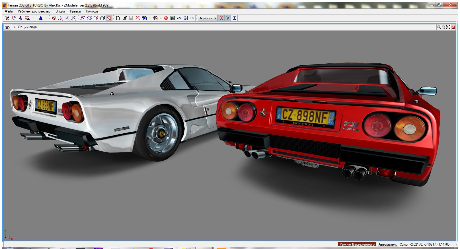Toggle Режим Выделенного in status bar
Image resolution: width=460 pixels, height=249 pixels.
tap(357, 244)
